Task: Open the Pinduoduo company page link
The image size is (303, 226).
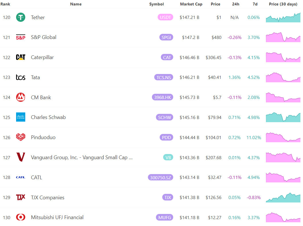Action: tap(43, 137)
